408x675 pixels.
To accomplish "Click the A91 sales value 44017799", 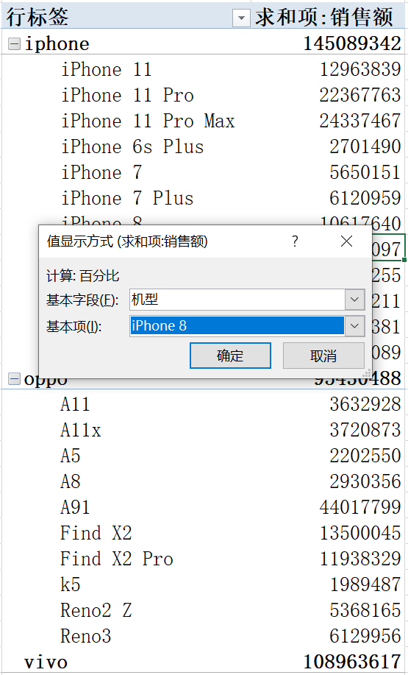I will (x=360, y=508).
